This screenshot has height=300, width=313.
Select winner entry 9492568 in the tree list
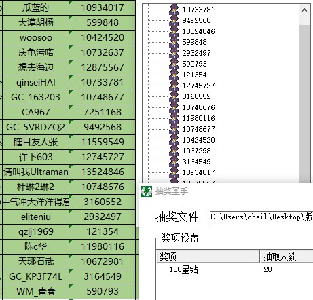[x=196, y=20]
